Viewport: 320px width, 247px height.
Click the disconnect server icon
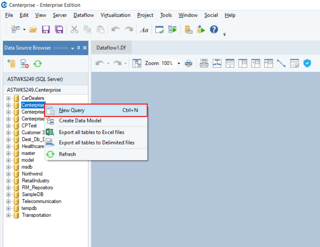tap(24, 63)
